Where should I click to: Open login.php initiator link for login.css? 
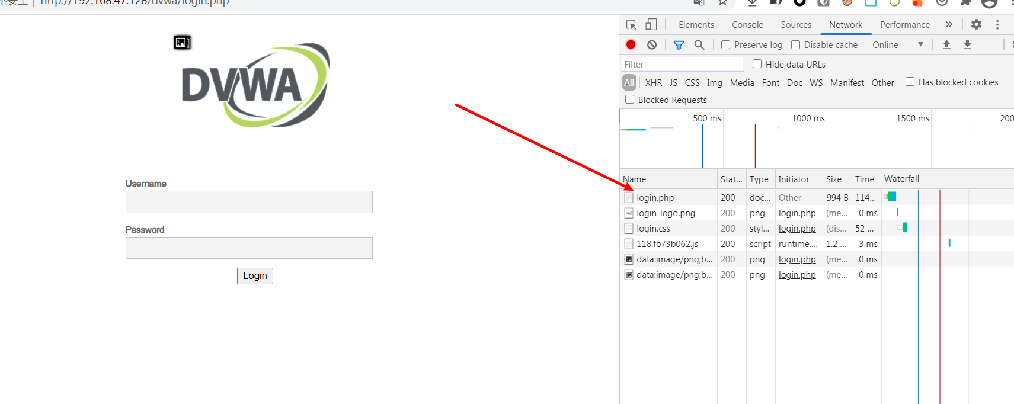click(797, 228)
